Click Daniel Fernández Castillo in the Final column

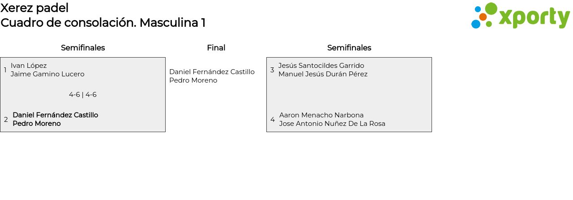click(212, 72)
